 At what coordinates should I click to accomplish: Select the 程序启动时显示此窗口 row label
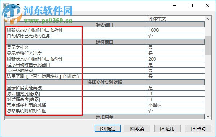29,65
